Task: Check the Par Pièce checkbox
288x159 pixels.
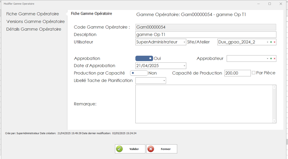Action: pos(254,73)
